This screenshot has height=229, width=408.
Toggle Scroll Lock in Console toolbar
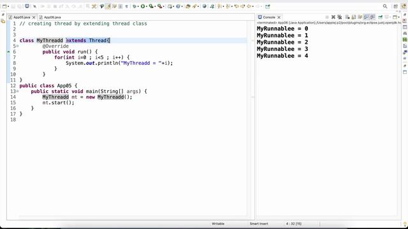[x=354, y=17]
